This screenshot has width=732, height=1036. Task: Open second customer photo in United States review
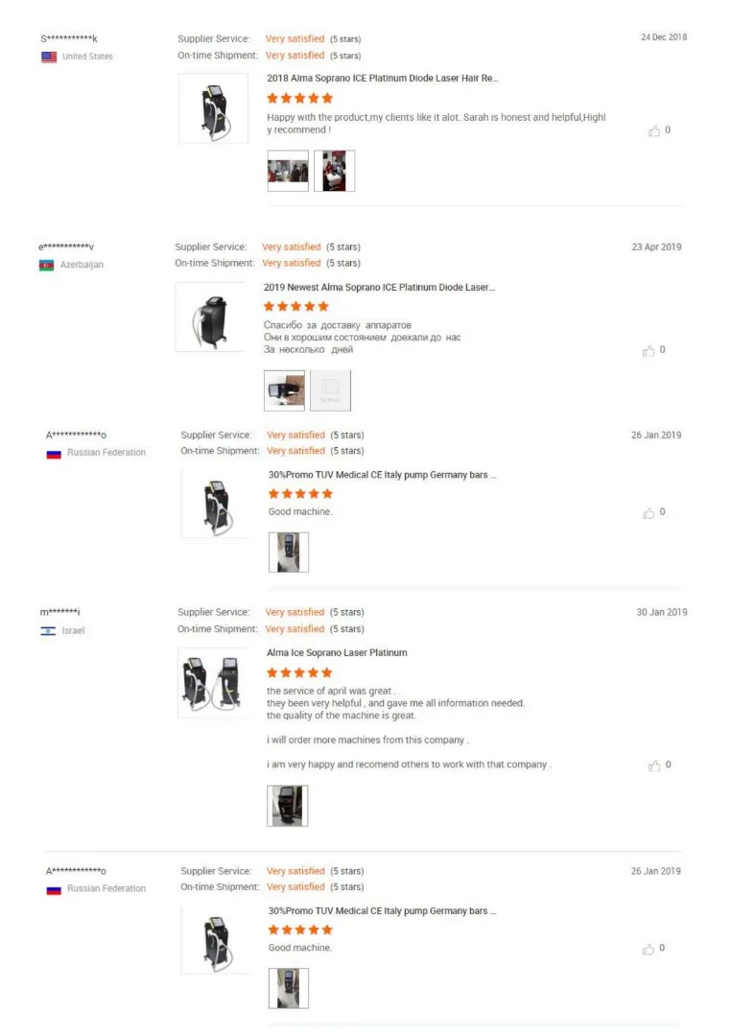click(334, 171)
